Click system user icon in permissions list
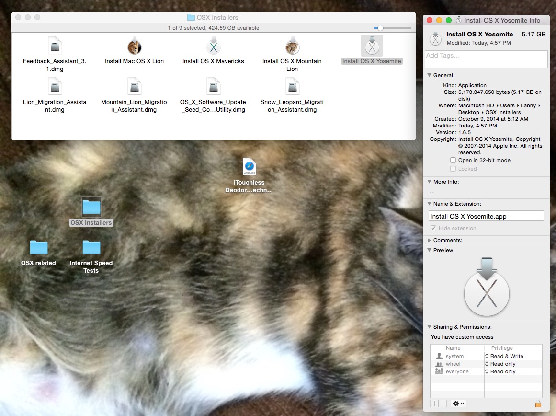556x416 pixels. [x=439, y=356]
